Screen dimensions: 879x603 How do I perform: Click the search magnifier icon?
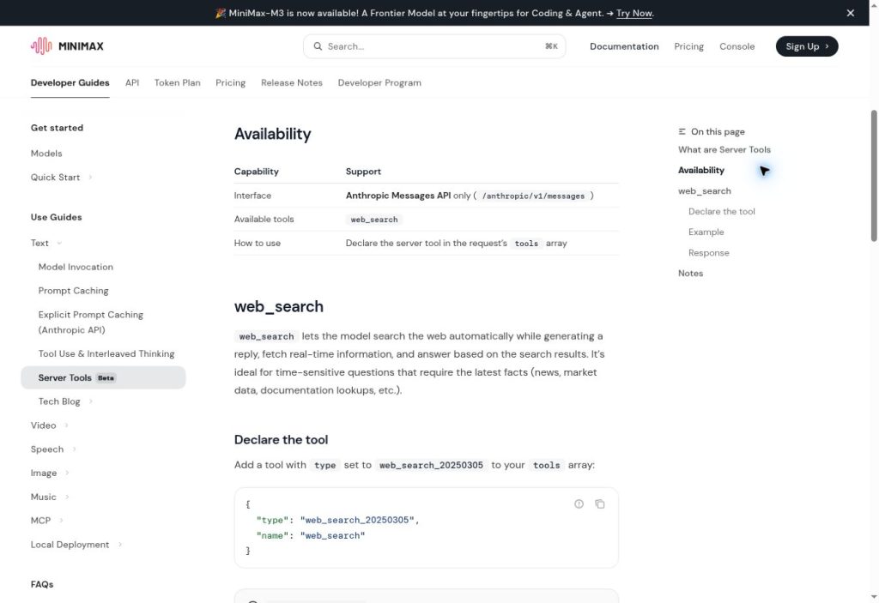(318, 46)
